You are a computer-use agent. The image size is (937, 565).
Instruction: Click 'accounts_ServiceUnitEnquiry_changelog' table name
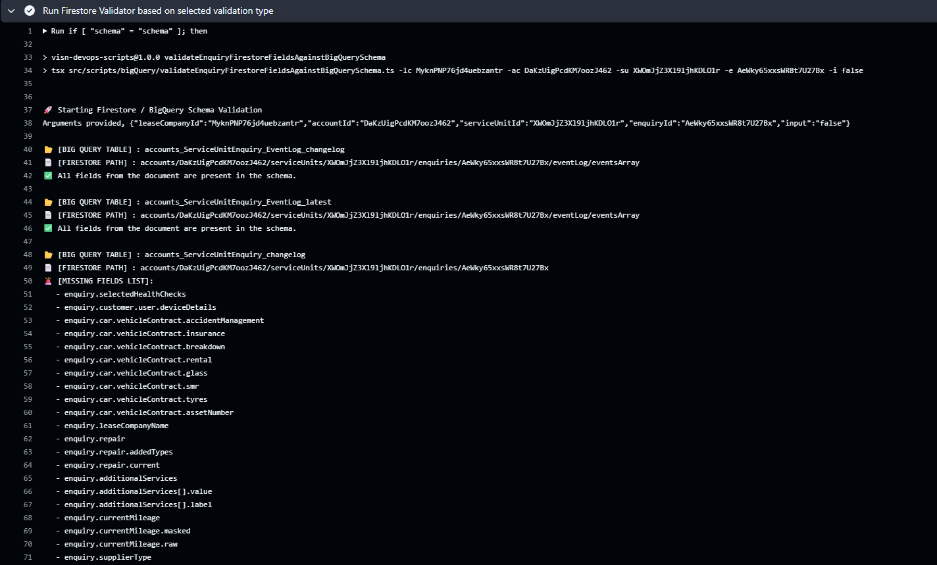click(x=225, y=255)
